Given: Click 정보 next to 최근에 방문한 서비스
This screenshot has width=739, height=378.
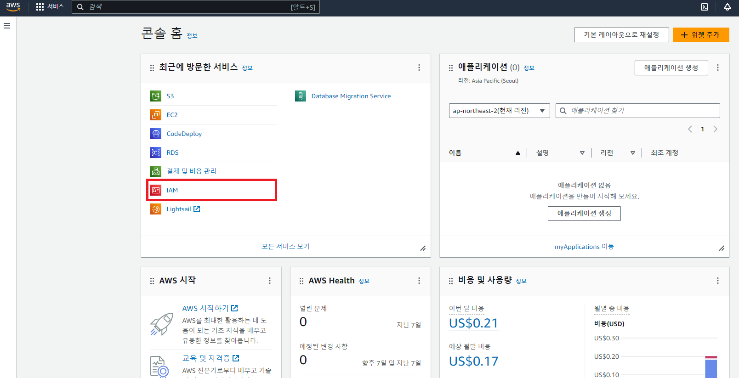Looking at the screenshot, I should 247,68.
